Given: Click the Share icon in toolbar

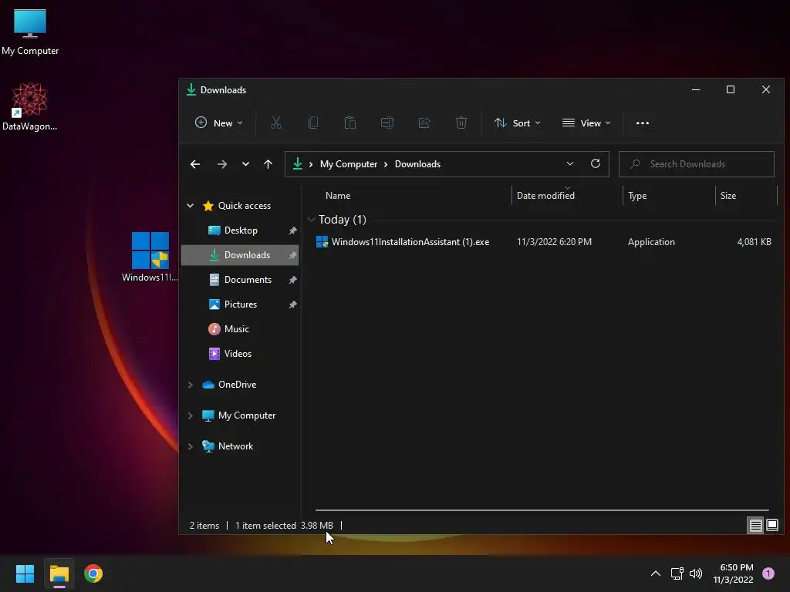Looking at the screenshot, I should coord(424,123).
